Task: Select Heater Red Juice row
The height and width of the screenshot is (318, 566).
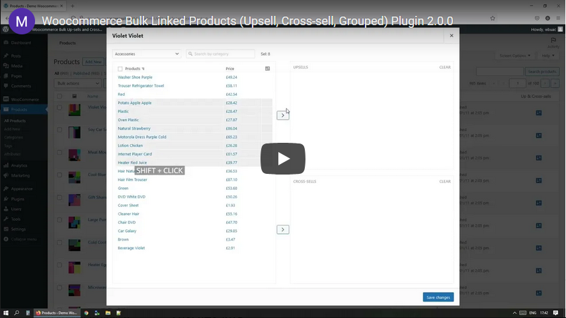Action: 194,163
